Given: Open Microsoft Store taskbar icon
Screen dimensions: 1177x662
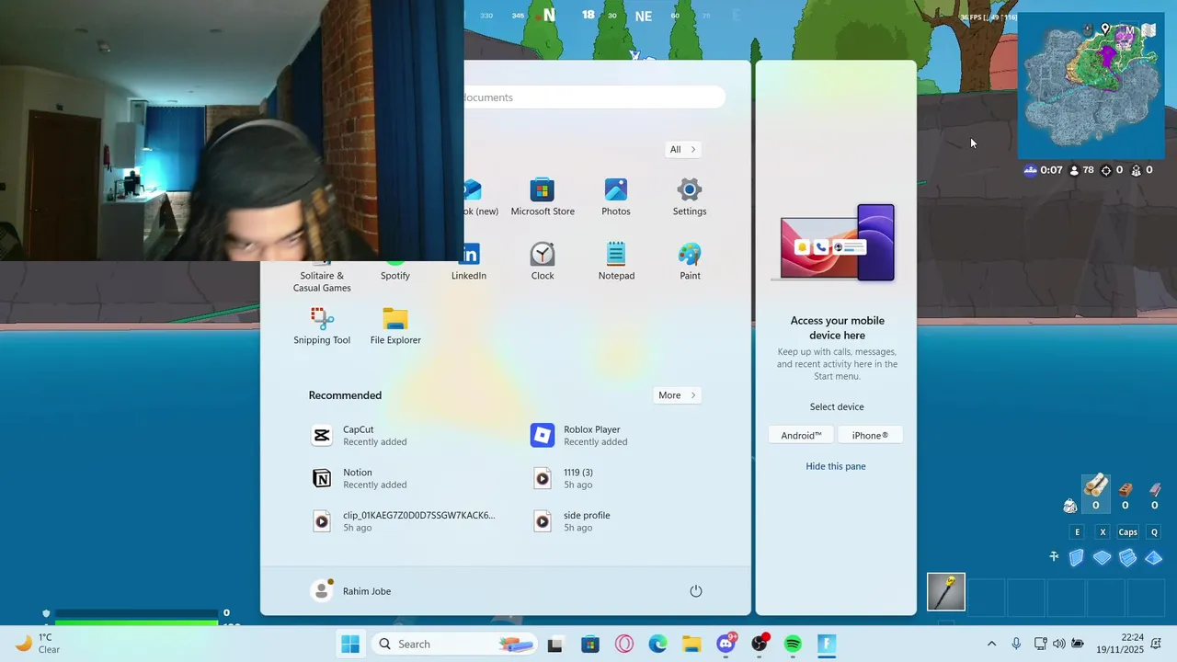Looking at the screenshot, I should (x=590, y=645).
